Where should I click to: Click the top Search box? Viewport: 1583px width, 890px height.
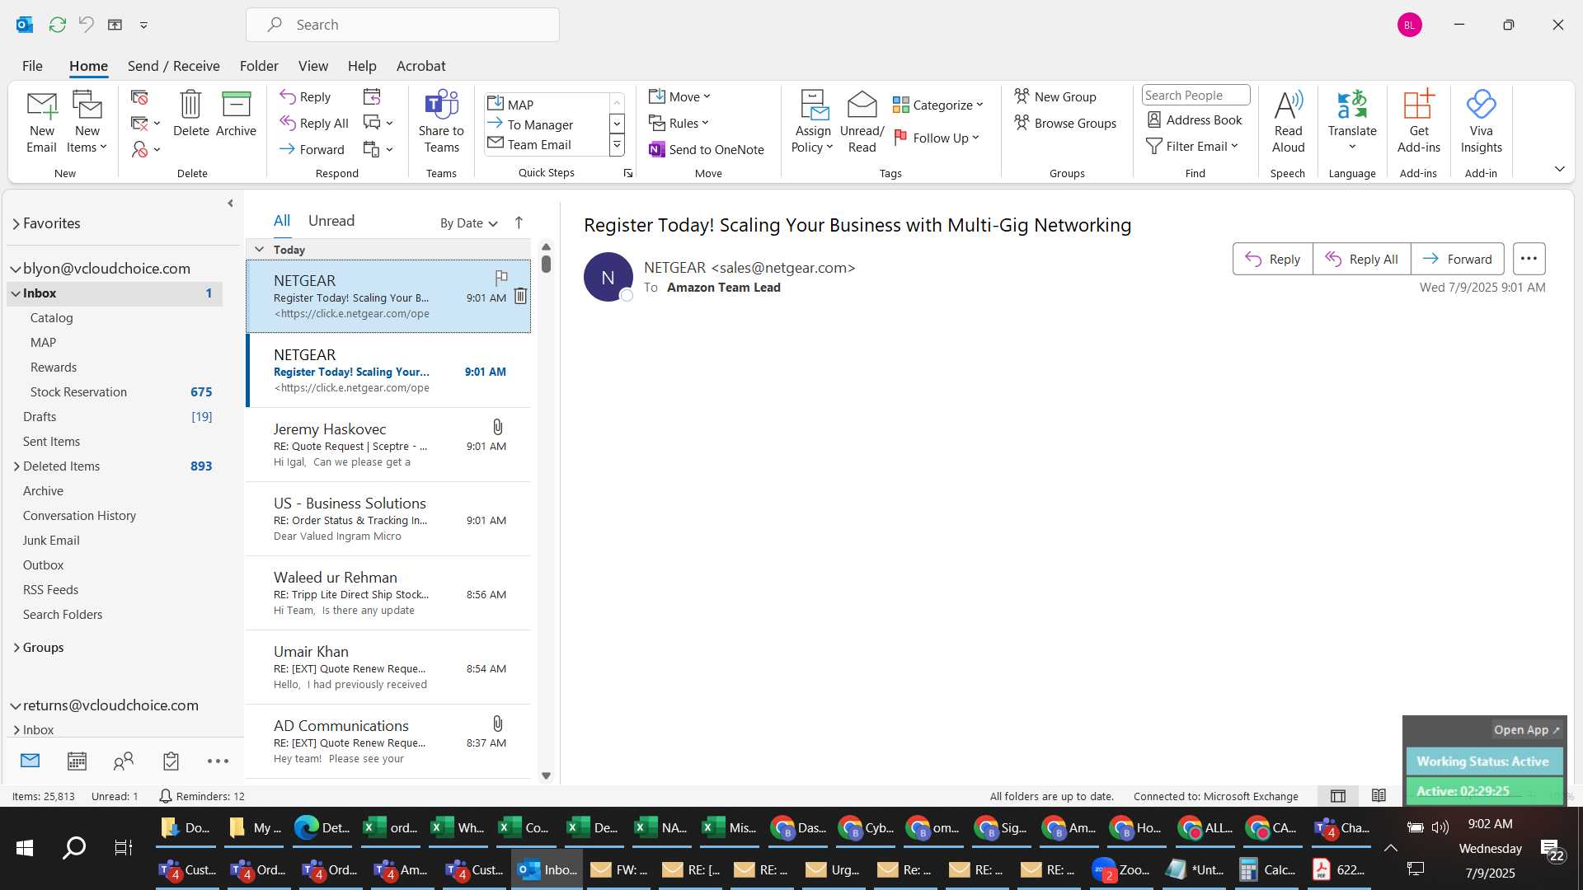pyautogui.click(x=402, y=25)
